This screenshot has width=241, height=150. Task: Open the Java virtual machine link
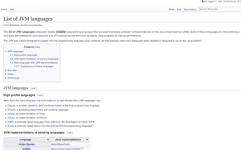[x=170, y=32]
